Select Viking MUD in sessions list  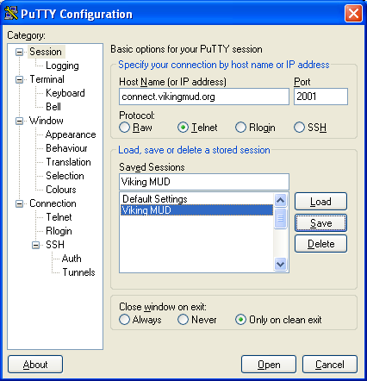pos(196,210)
